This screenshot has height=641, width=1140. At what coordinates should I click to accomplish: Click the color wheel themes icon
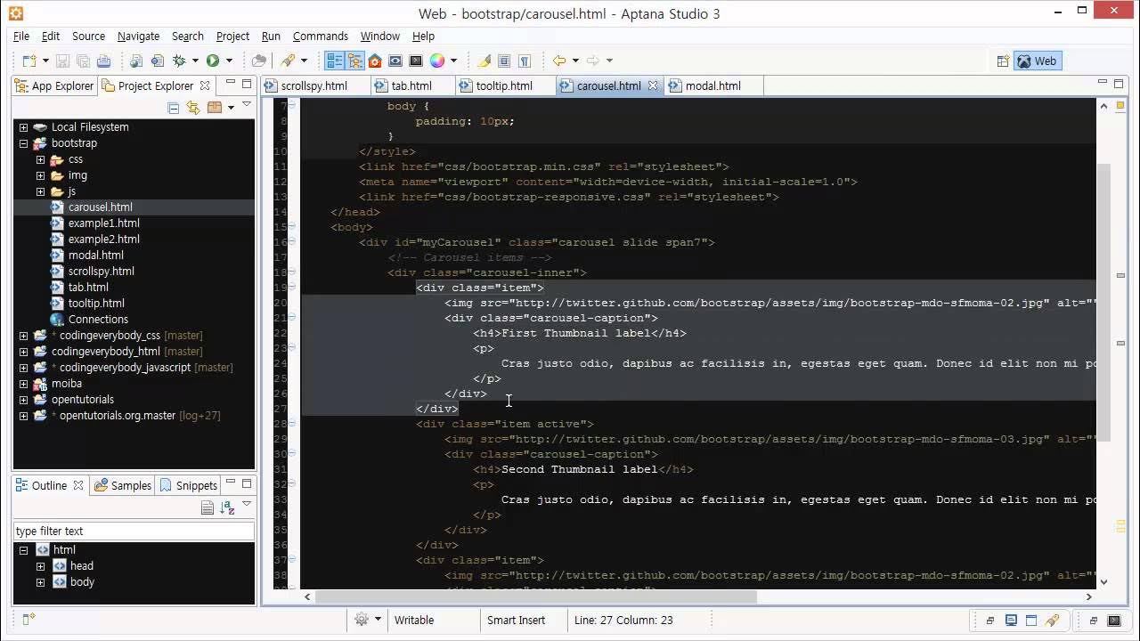[437, 61]
